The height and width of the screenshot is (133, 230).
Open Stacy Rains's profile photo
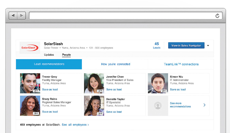pos(30,106)
